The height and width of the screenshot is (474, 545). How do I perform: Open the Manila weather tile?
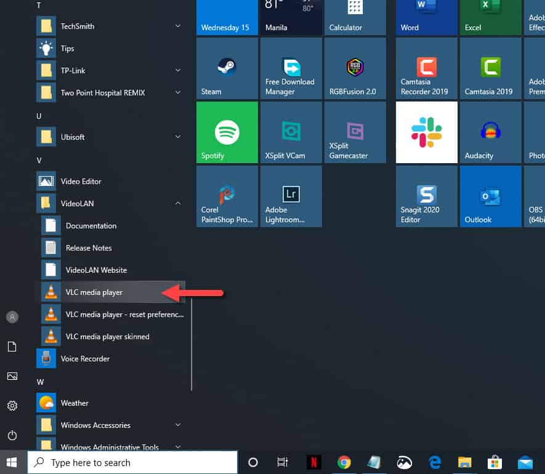tap(291, 17)
